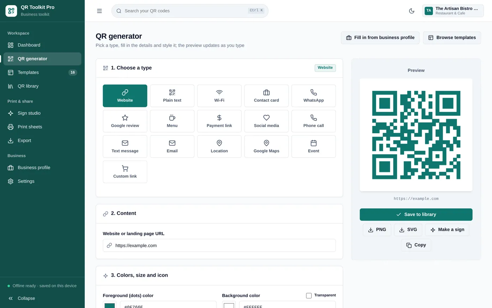Open the foreground color swatch

[110, 305]
